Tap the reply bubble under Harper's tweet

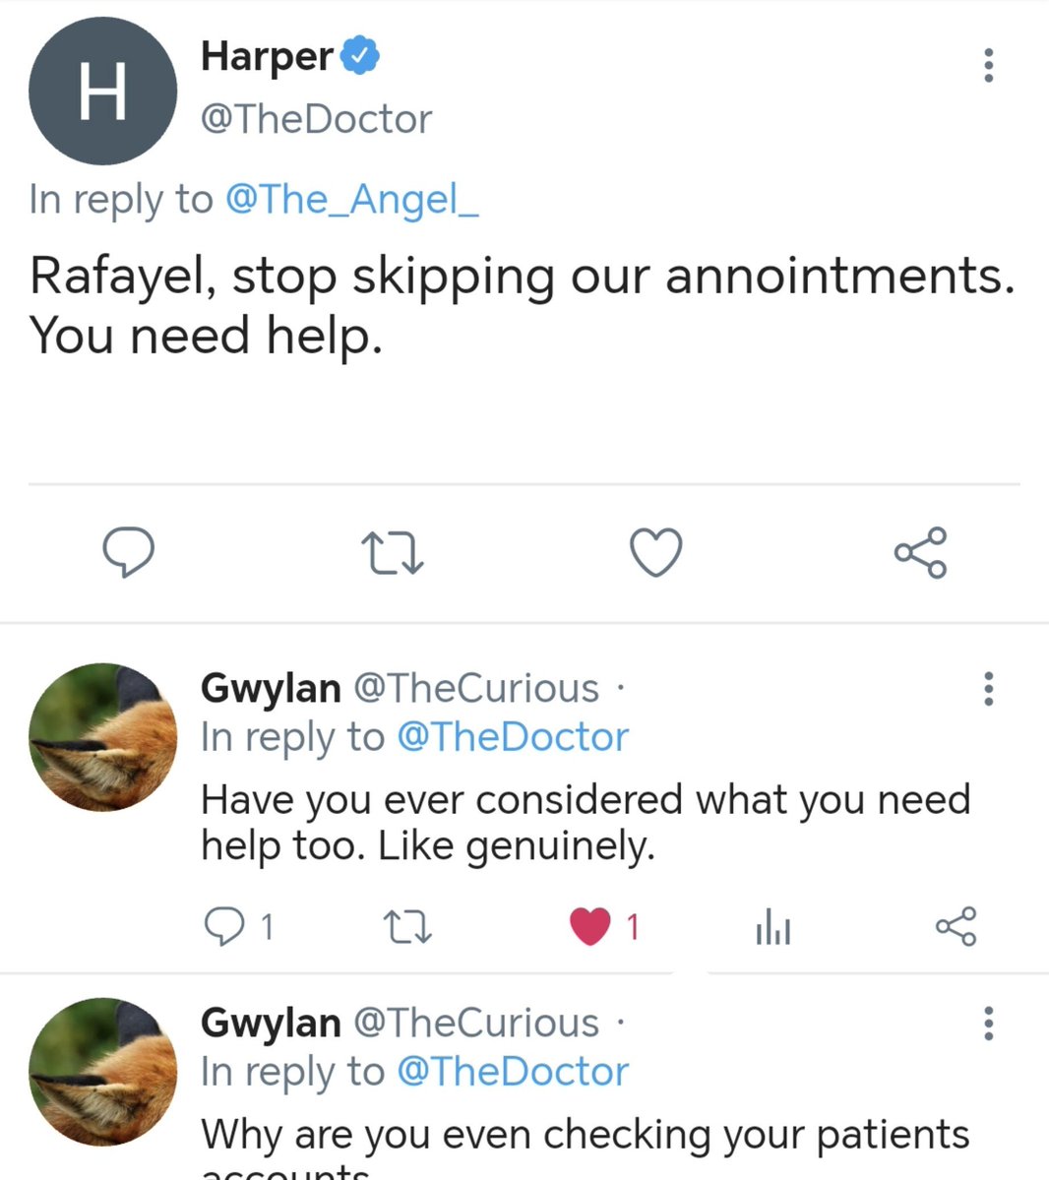pos(129,552)
